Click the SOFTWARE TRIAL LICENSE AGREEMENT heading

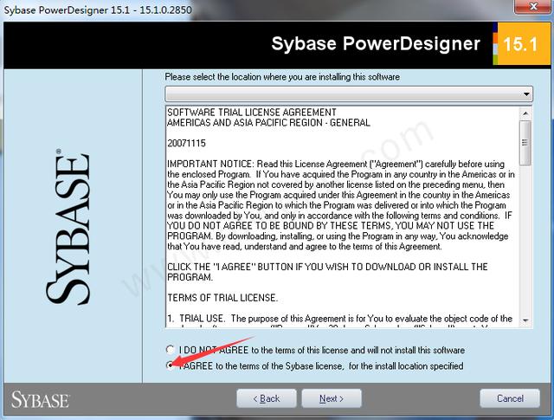pyautogui.click(x=252, y=113)
